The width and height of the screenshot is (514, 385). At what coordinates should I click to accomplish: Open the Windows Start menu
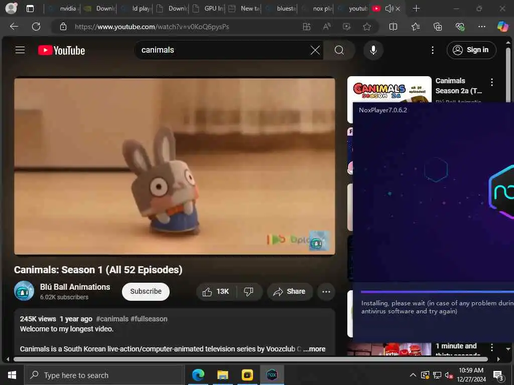pos(12,375)
